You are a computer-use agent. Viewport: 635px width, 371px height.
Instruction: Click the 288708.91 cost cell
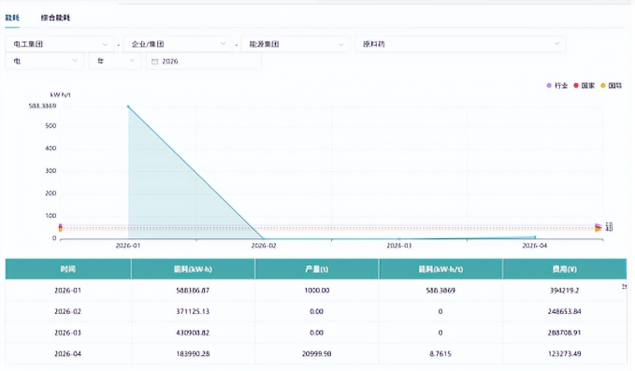coord(565,333)
